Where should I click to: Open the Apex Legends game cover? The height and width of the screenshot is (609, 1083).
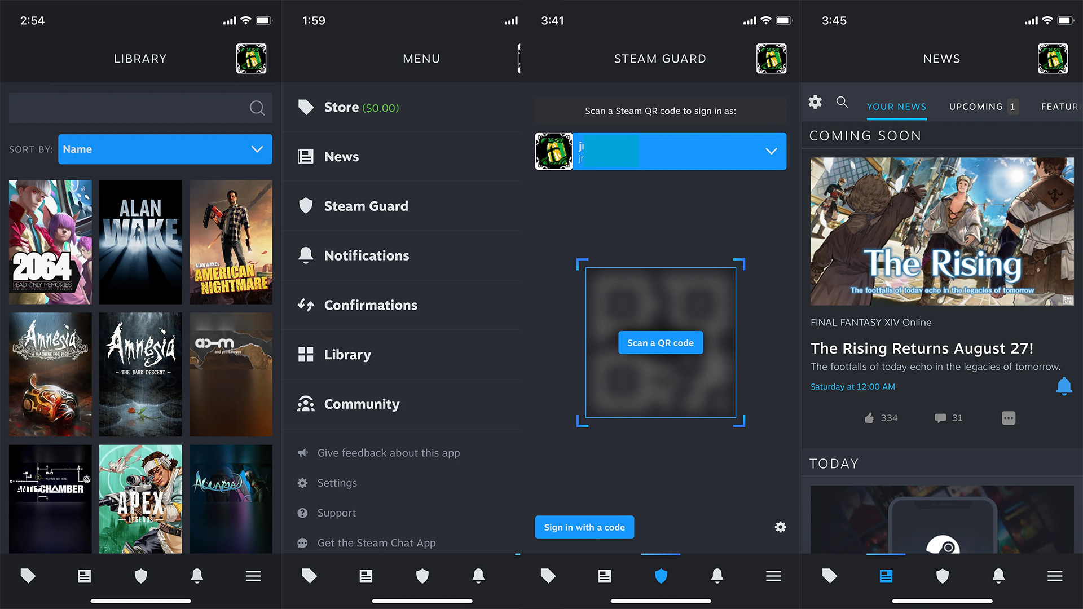coord(140,499)
